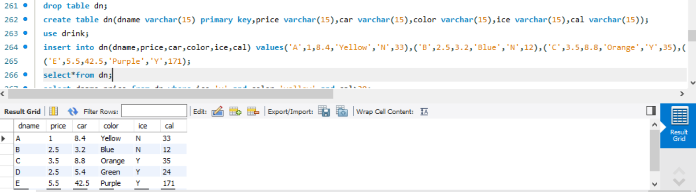Image resolution: width=696 pixels, height=192 pixels.
Task: Select the cal cell '171'
Action: coord(174,183)
